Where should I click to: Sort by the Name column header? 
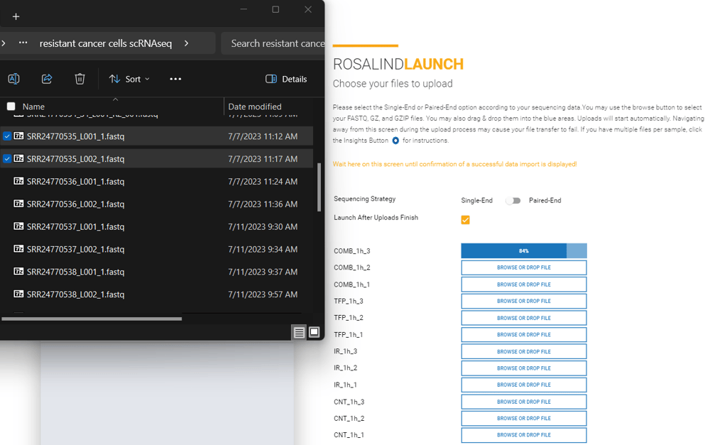(x=33, y=107)
